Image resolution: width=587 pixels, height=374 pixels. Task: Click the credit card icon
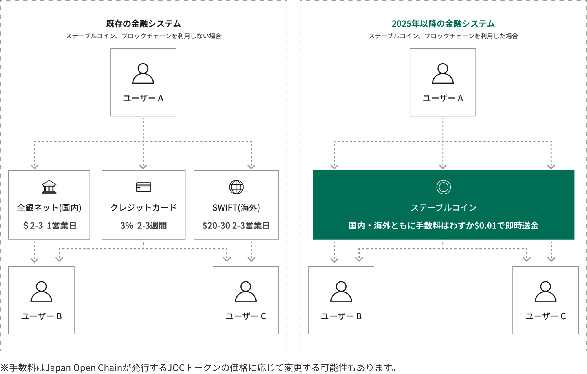(x=143, y=187)
